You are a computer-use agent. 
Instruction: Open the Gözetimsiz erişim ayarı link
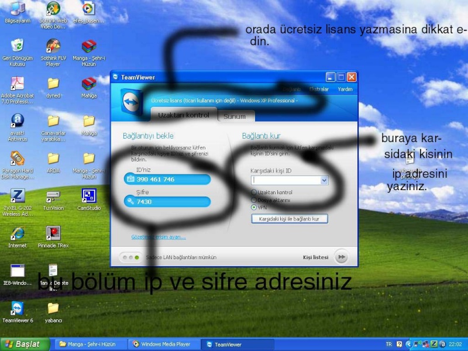tap(159, 237)
